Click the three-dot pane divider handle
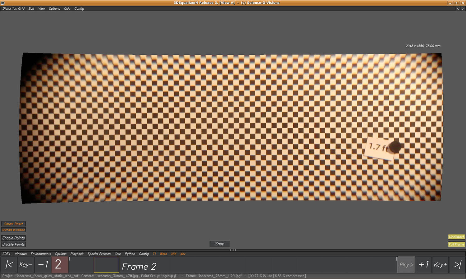This screenshot has width=466, height=279. (x=233, y=250)
